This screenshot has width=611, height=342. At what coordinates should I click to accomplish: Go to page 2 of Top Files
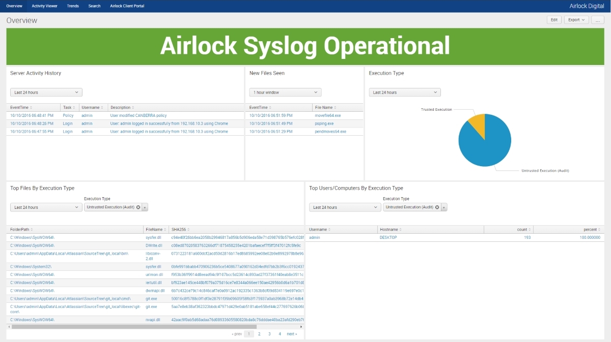click(259, 334)
